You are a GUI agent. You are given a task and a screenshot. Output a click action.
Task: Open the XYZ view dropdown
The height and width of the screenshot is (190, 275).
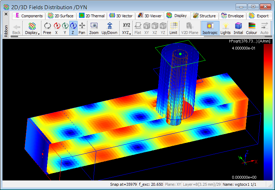[x=126, y=28]
